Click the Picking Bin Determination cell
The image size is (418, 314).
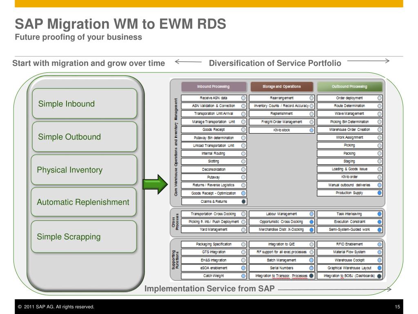point(350,122)
